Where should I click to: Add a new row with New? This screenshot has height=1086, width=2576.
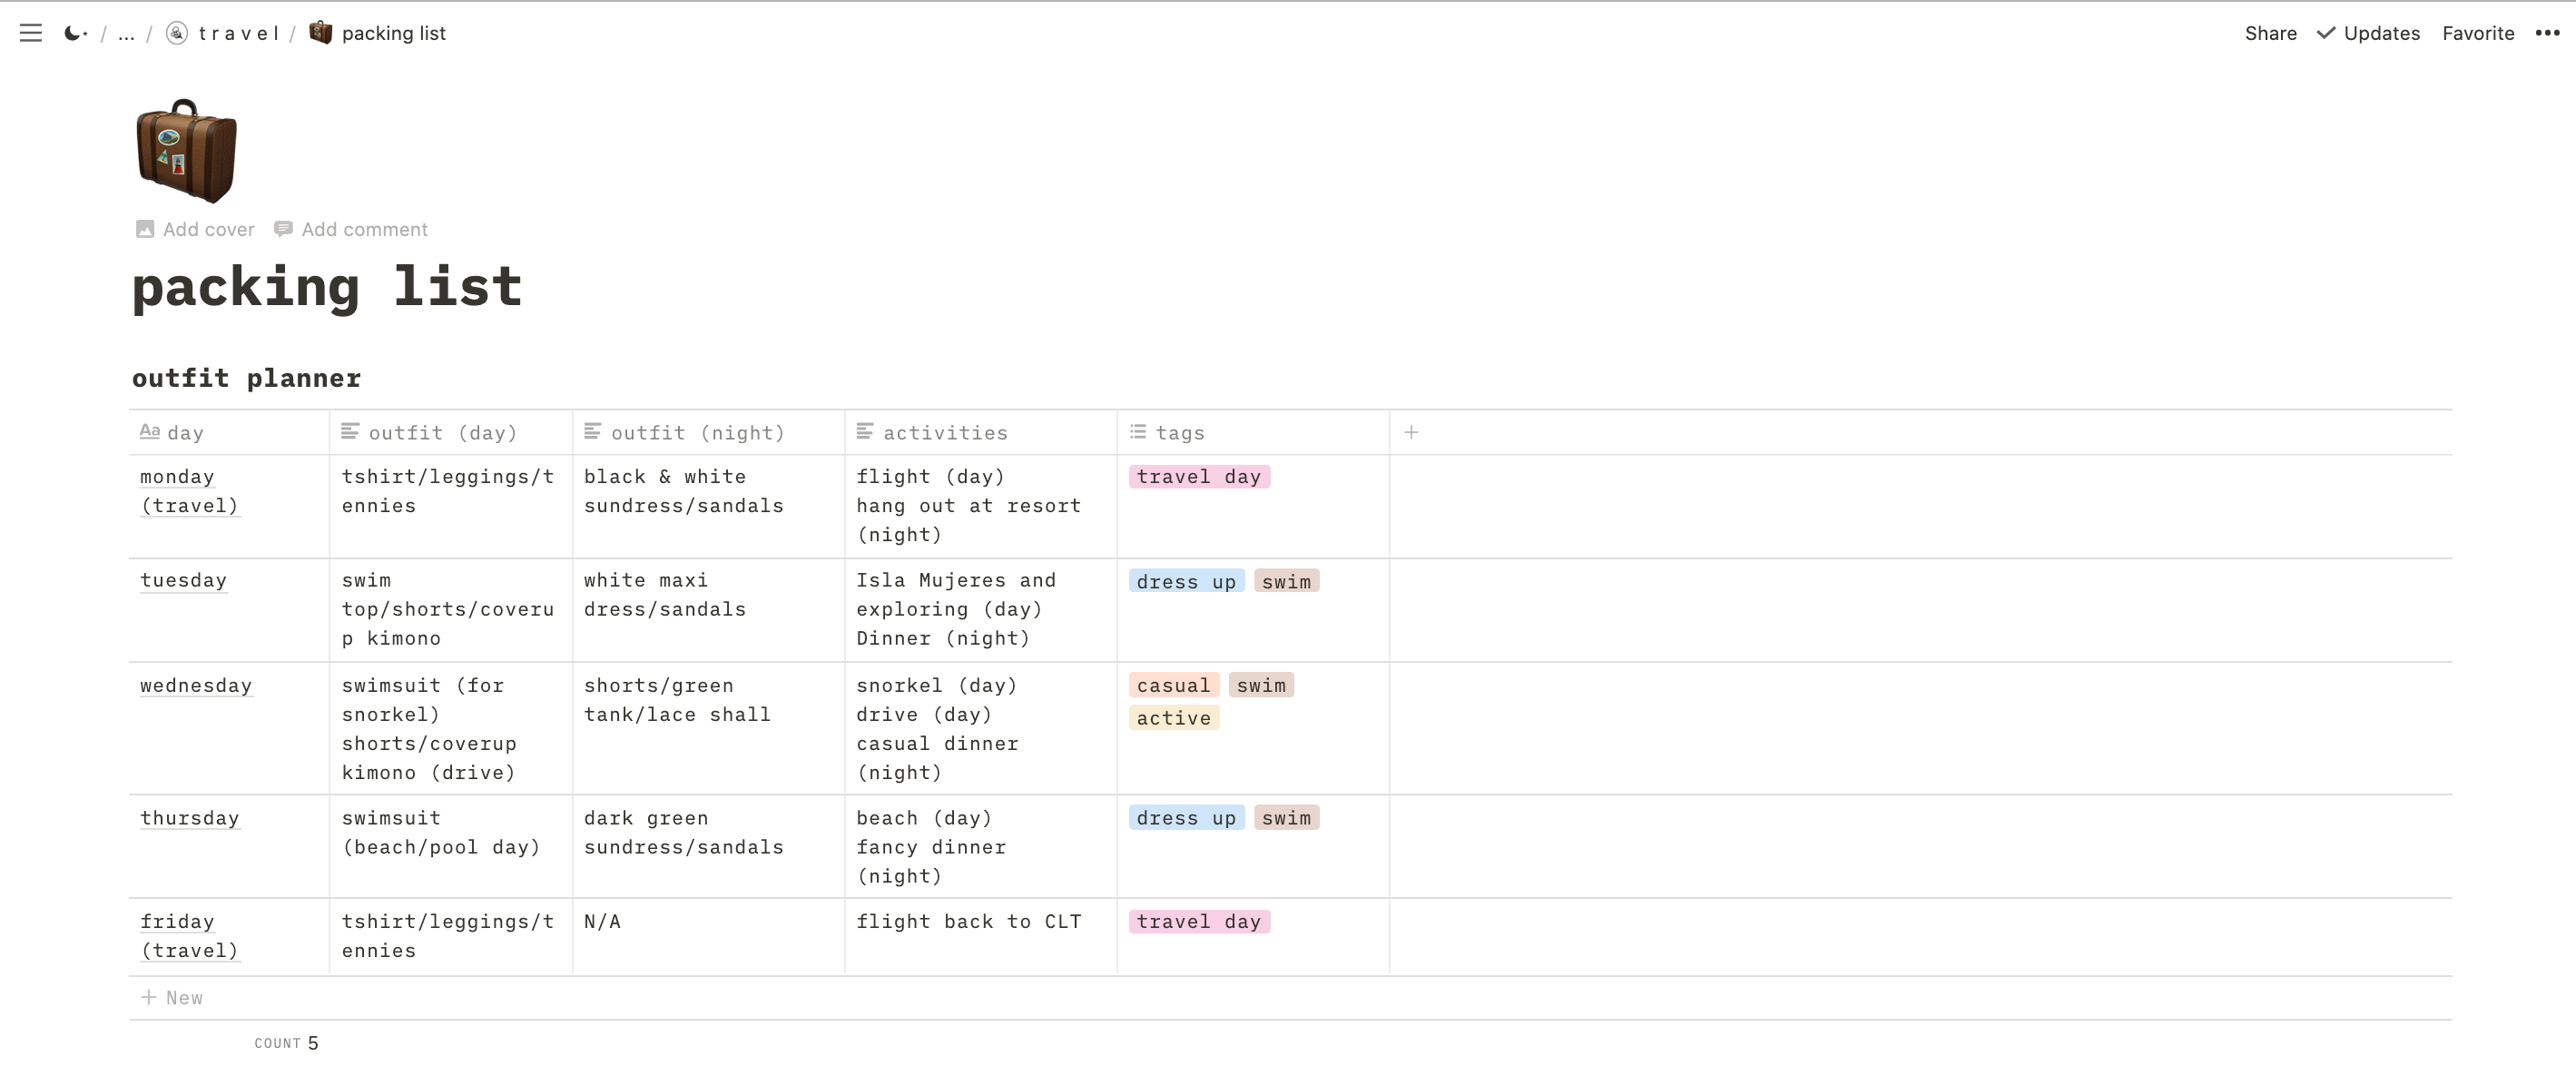pos(173,997)
